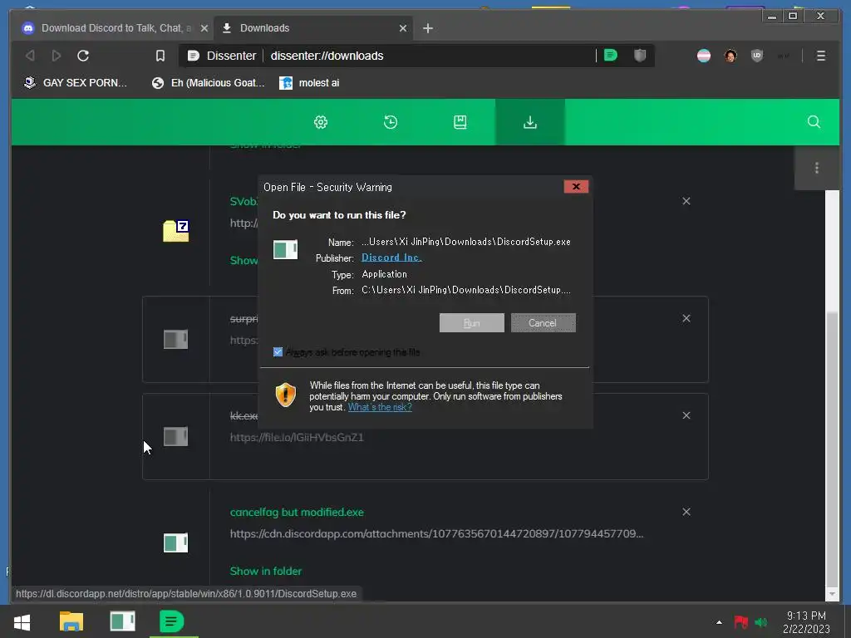Click the file.io download URL
Screen dimensions: 851x638
[297, 437]
